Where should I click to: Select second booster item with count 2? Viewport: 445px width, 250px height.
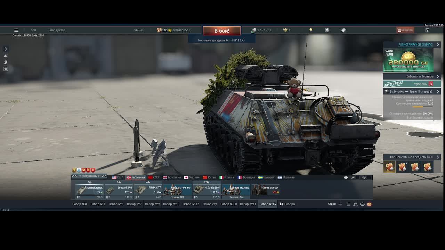tap(402, 167)
